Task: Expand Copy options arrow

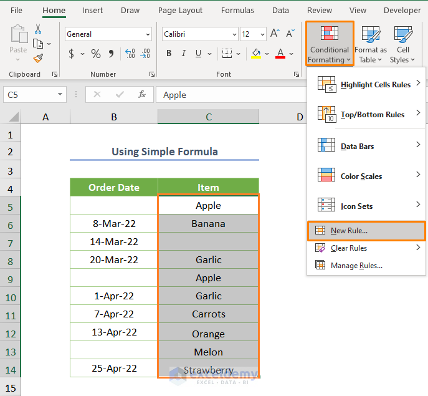Action: [x=49, y=44]
